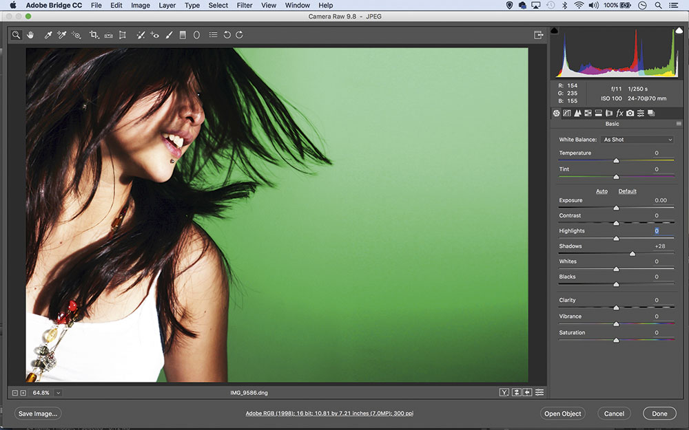Open the Lens Corrections panel
This screenshot has height=430, width=689.
click(x=608, y=113)
